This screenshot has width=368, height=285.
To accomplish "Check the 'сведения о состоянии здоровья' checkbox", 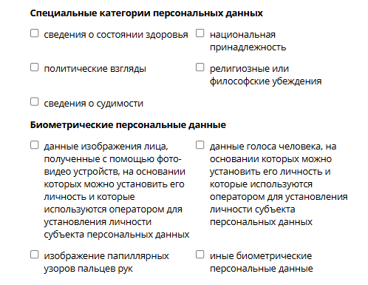I will [35, 33].
